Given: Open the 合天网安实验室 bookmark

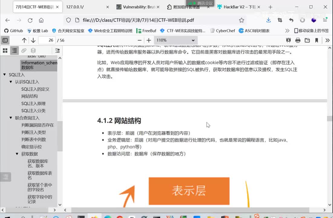Looking at the screenshot, I should click(x=68, y=31).
